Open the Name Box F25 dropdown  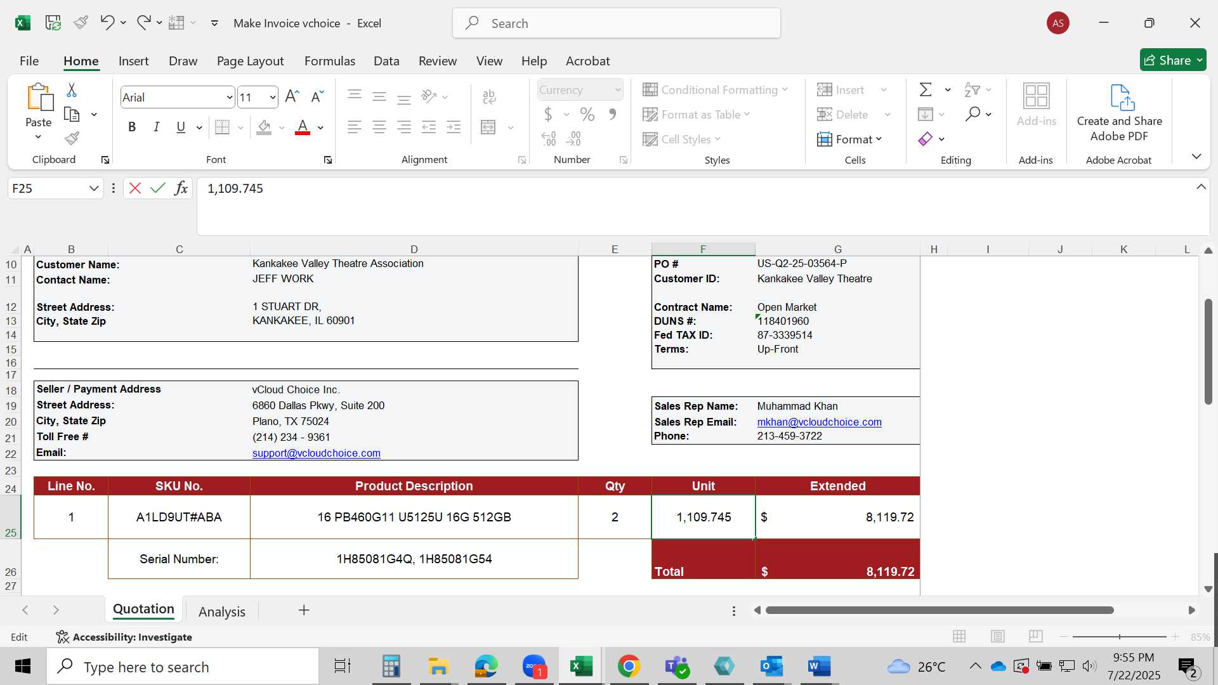point(94,188)
